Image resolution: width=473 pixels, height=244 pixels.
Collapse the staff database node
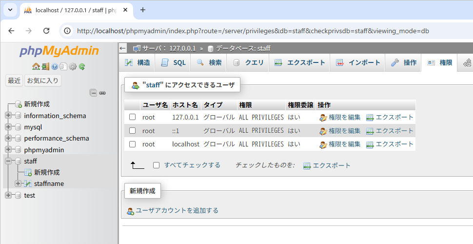(x=8, y=161)
